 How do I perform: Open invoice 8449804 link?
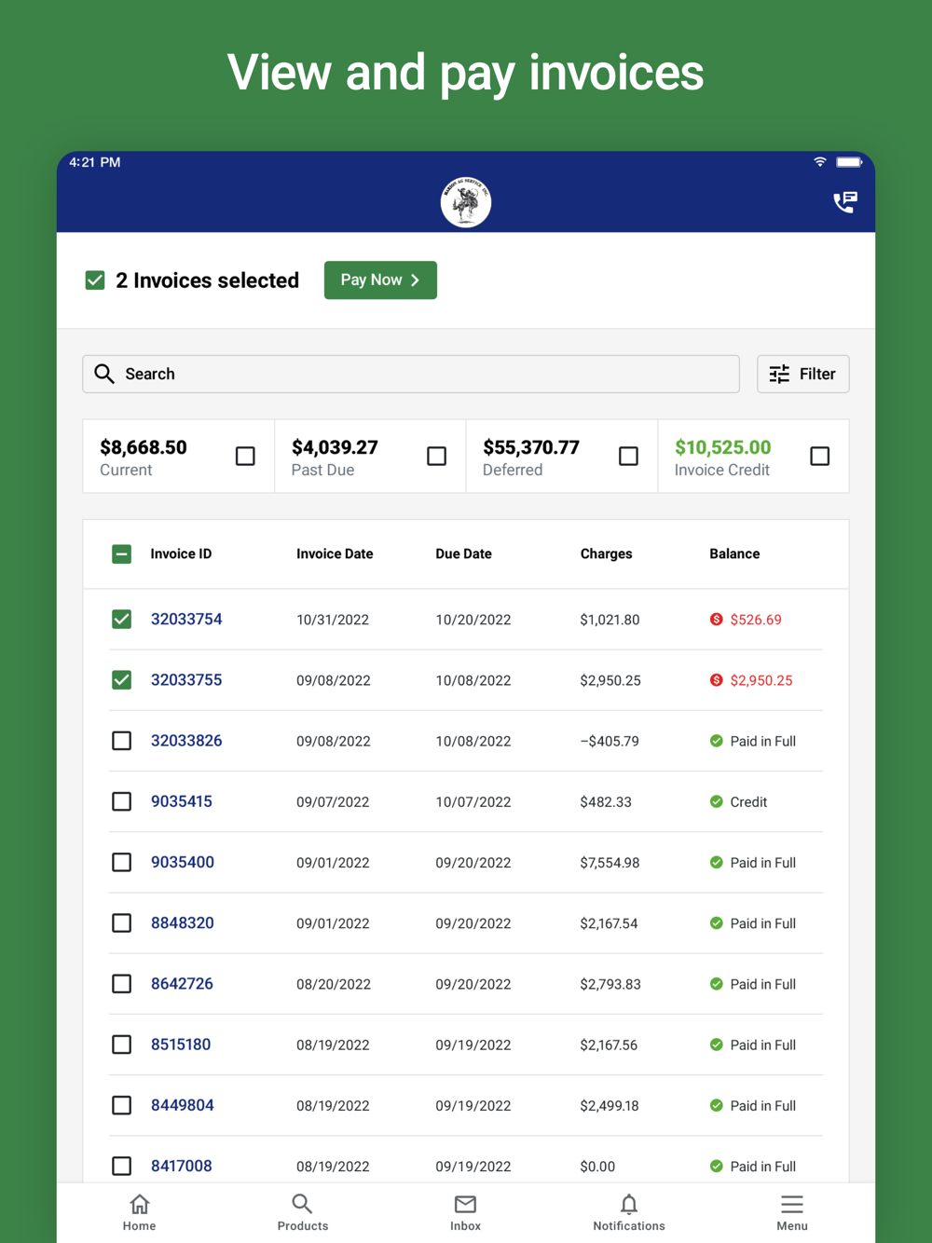coord(183,1105)
